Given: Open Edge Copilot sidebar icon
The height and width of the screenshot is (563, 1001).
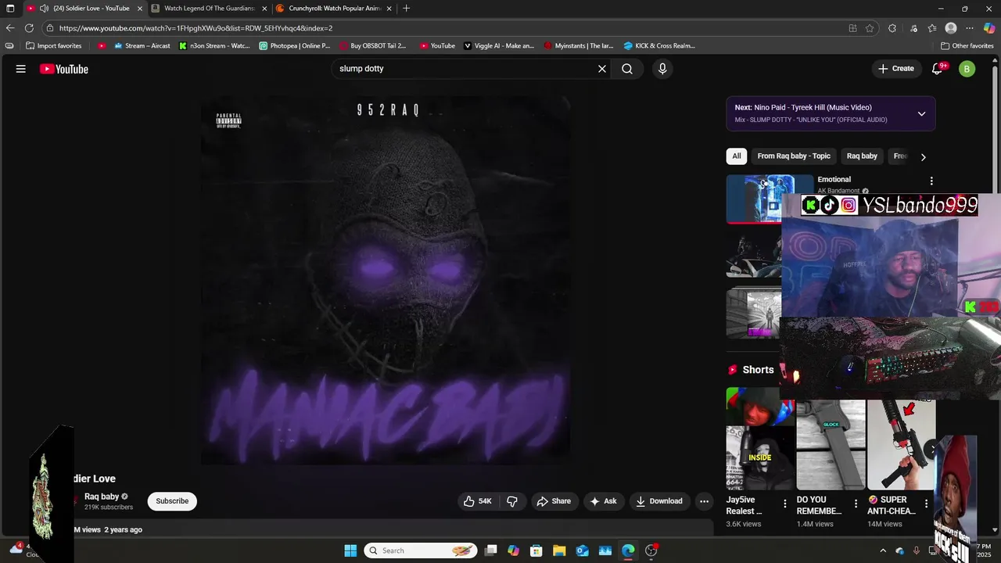Looking at the screenshot, I should [x=989, y=28].
